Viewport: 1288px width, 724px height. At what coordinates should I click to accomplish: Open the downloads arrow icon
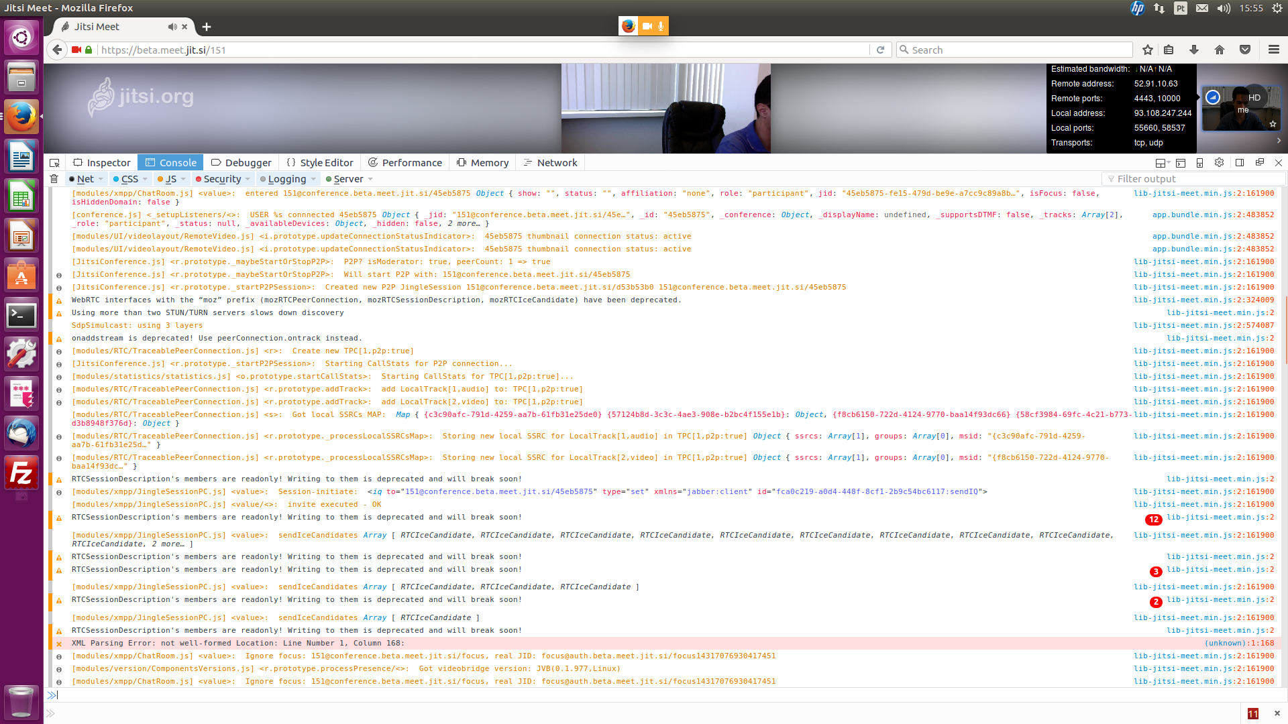tap(1194, 50)
